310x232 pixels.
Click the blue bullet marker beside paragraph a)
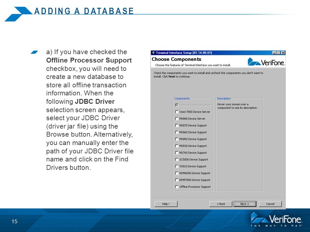click(x=34, y=52)
